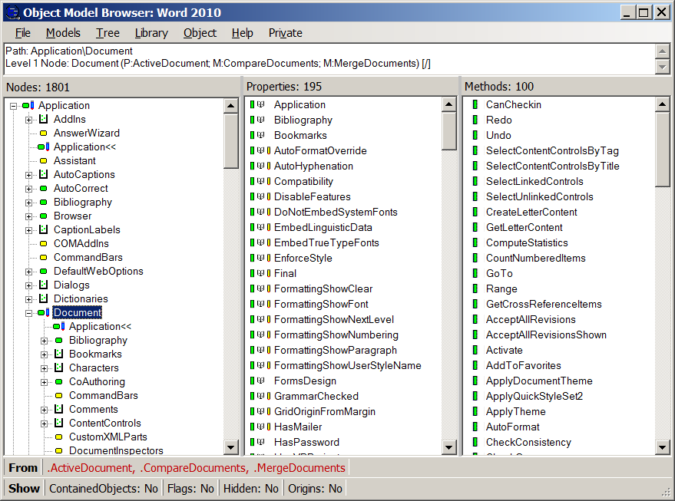
Task: Expand the ContentControls tree node
Action: tap(44, 424)
